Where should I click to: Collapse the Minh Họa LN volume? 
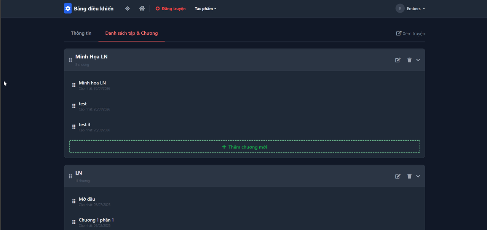(x=418, y=60)
